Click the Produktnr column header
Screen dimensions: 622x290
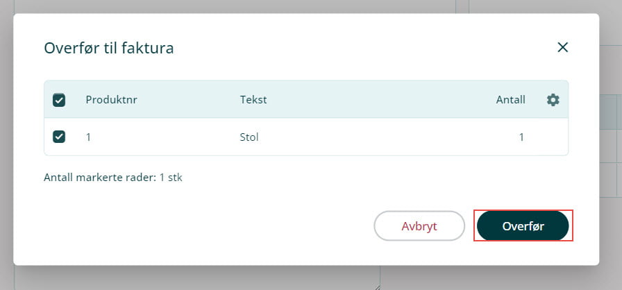coord(111,100)
